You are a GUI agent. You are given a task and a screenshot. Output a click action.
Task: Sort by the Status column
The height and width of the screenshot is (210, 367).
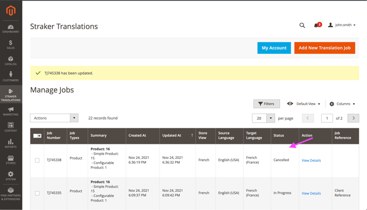point(285,136)
